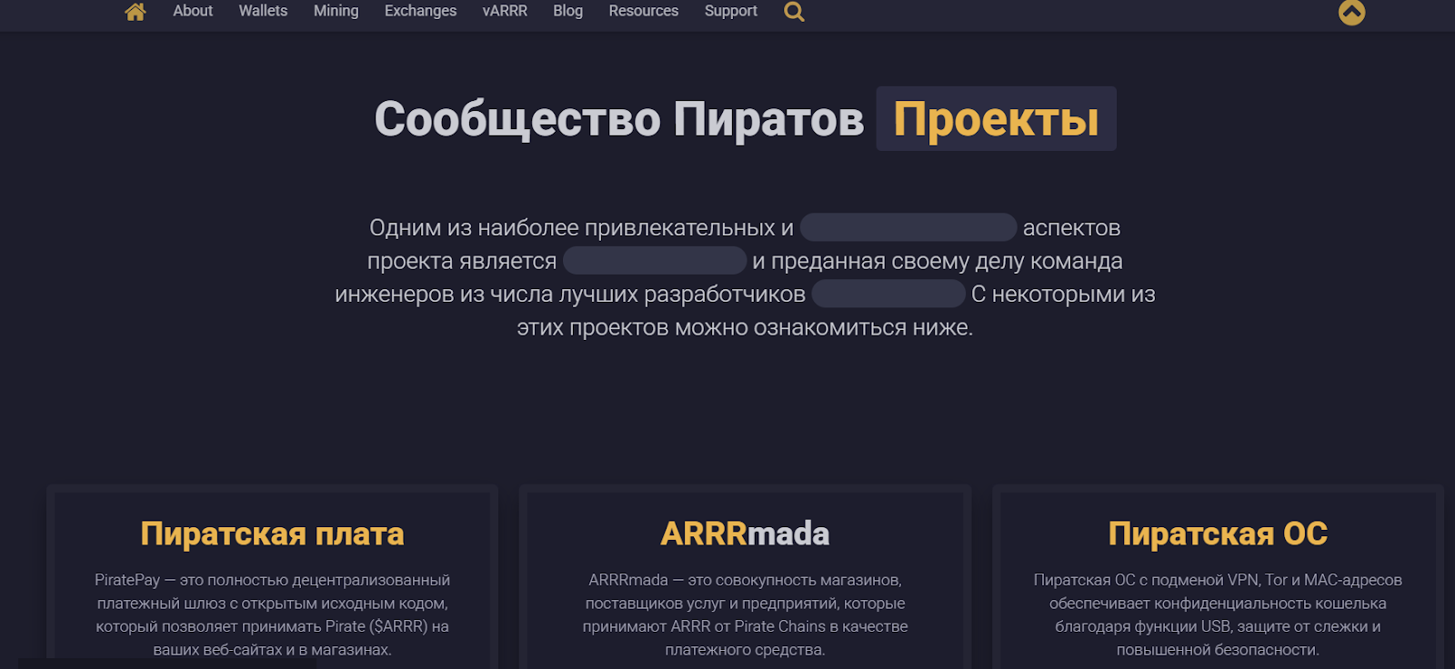Open the About menu
Screen dimensions: 1455x669
193,11
